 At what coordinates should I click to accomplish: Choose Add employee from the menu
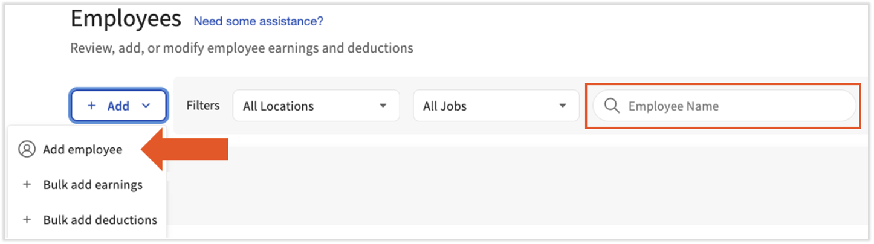click(82, 149)
